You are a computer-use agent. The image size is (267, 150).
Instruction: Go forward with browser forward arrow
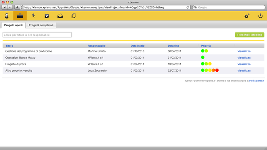point(10,7)
